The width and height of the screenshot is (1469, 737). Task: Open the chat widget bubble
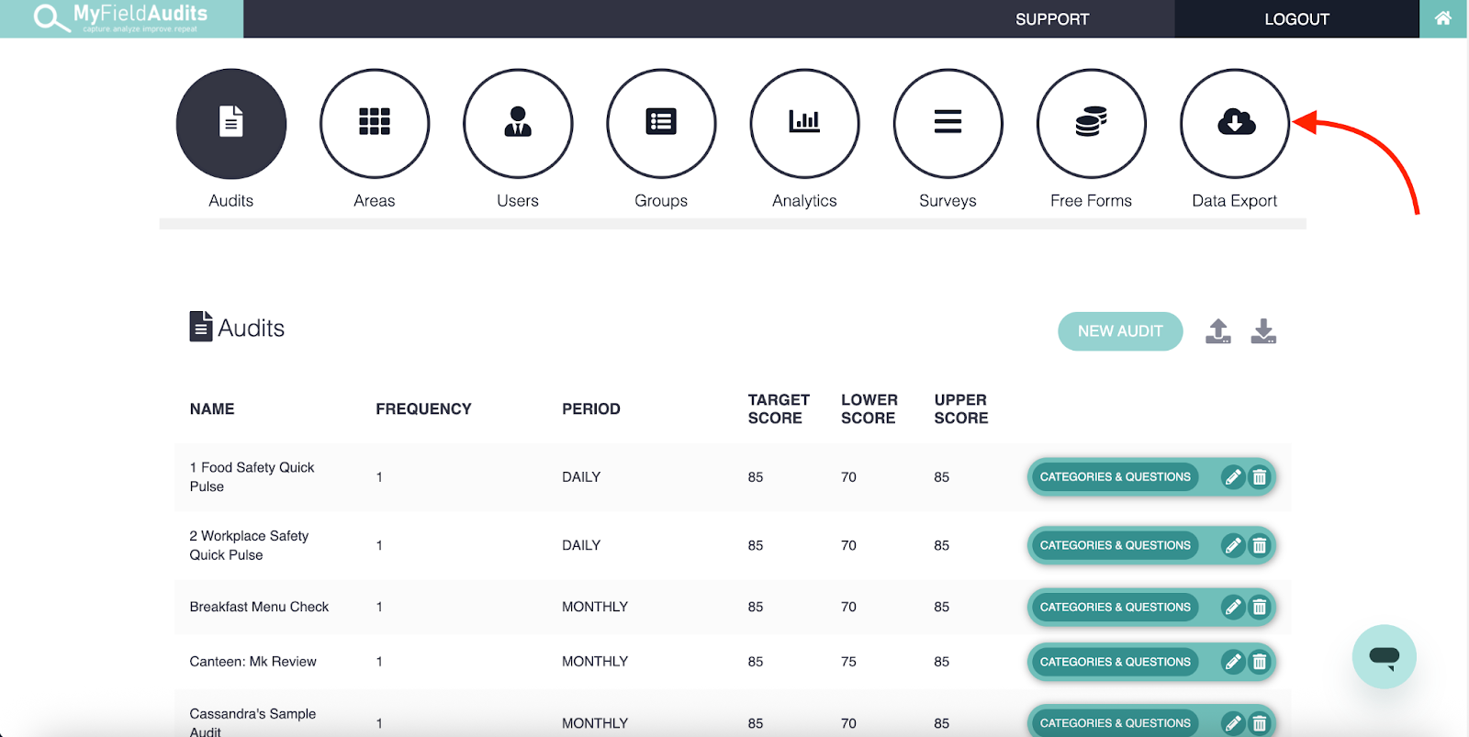1384,656
